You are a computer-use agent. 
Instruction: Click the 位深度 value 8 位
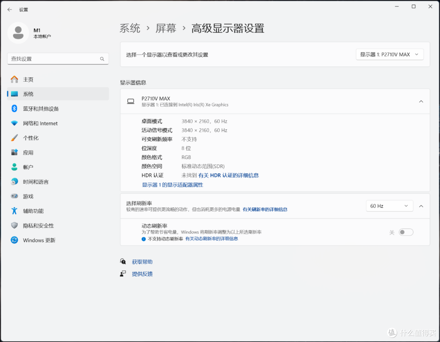point(186,148)
